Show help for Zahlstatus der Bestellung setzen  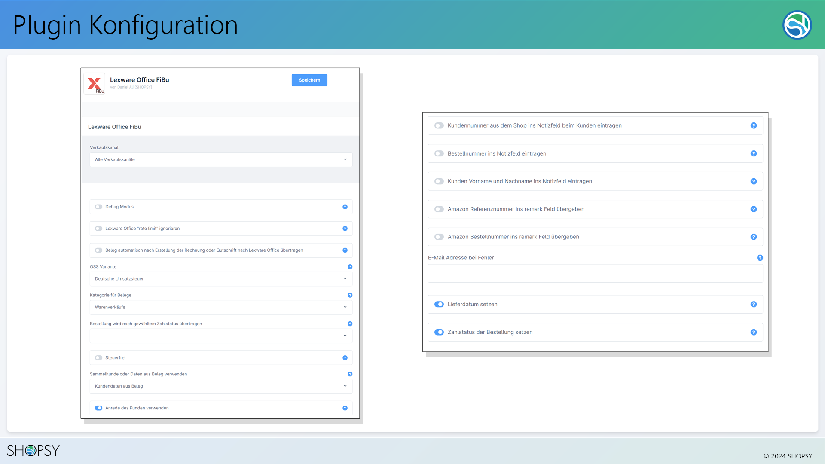754,333
